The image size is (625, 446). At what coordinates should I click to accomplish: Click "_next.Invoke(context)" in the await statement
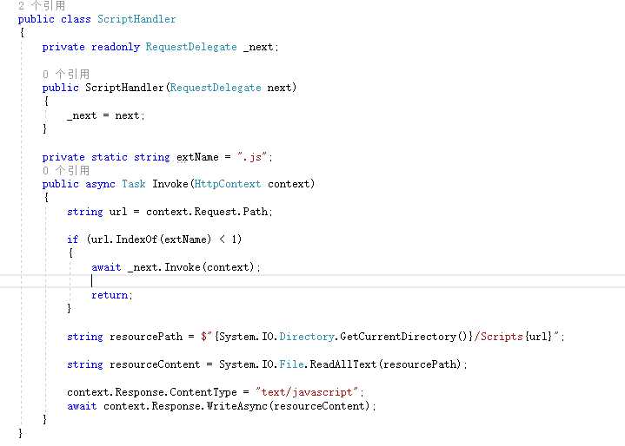click(191, 267)
